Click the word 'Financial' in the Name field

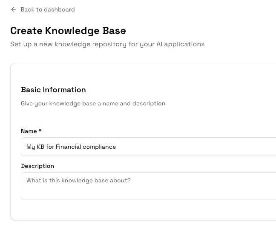pos(68,147)
